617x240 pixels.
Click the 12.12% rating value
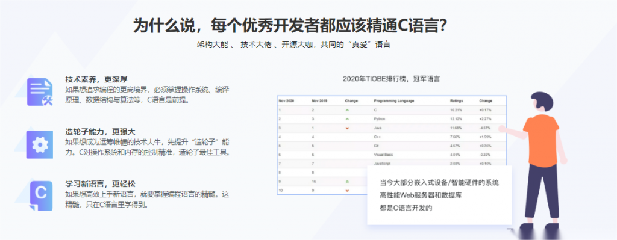pyautogui.click(x=456, y=118)
